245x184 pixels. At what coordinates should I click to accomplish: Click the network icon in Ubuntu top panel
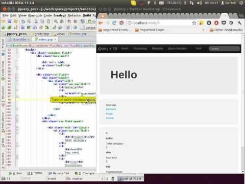coord(192,3)
